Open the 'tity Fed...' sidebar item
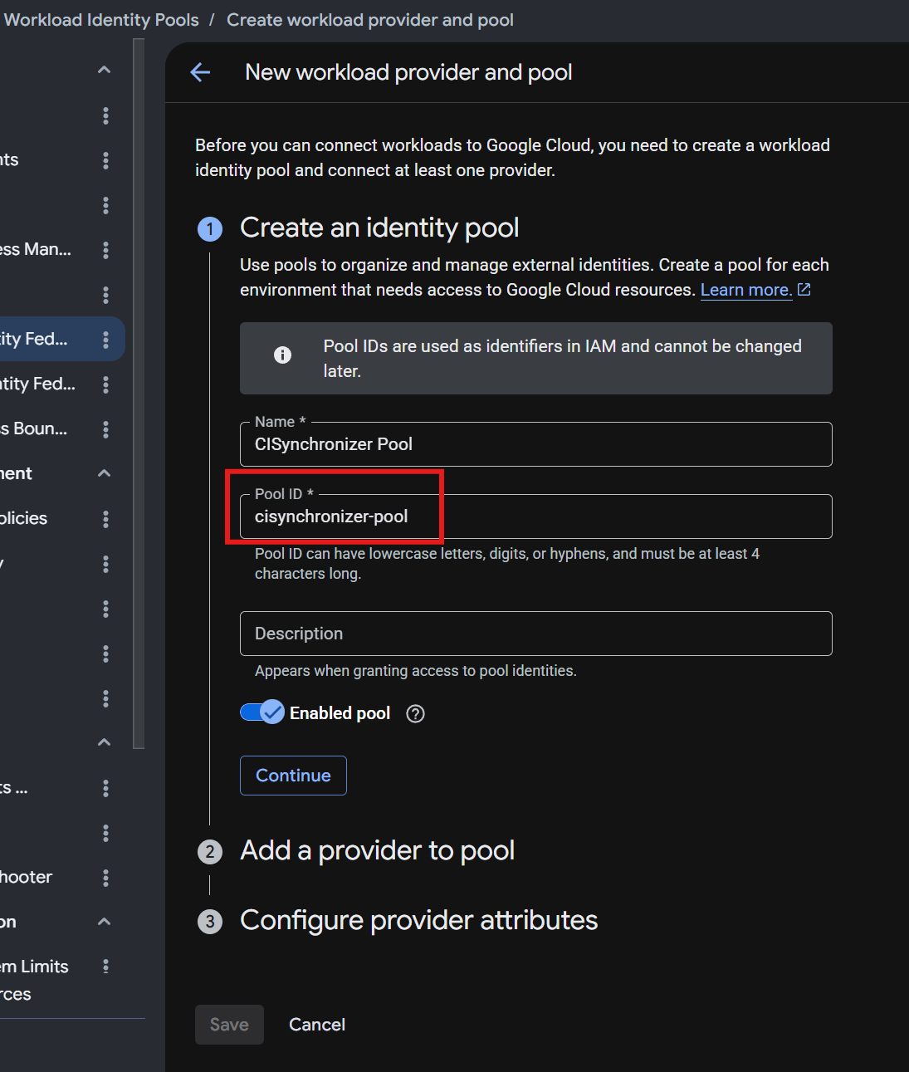 37,384
